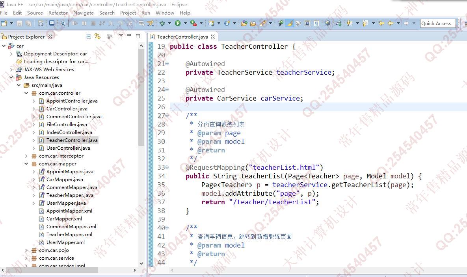The height and width of the screenshot is (277, 467).
Task: Toggle Mark Occurrences highlighter button
Action: 289,23
